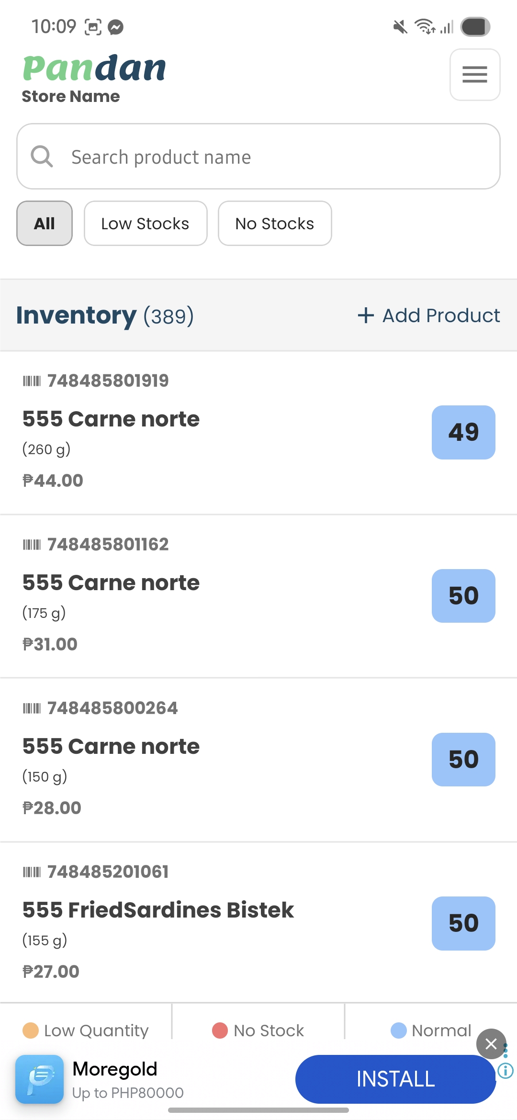Tap the 49 stock quantity badge
The image size is (517, 1120).
[463, 432]
